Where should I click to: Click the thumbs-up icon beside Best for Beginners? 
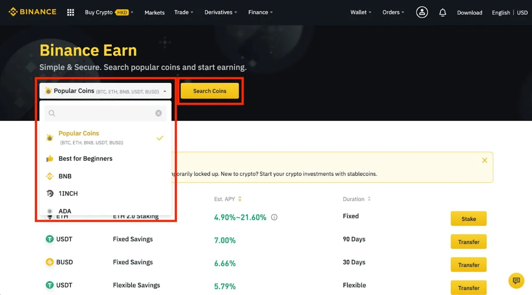49,159
